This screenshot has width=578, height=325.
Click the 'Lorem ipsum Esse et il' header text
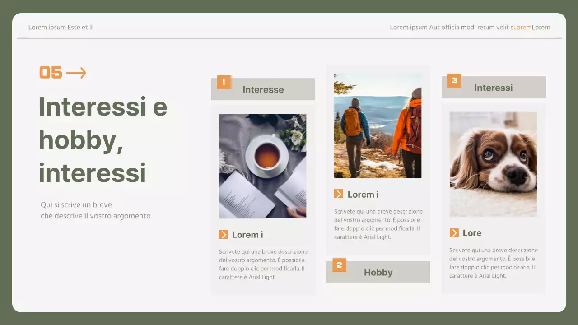click(61, 27)
